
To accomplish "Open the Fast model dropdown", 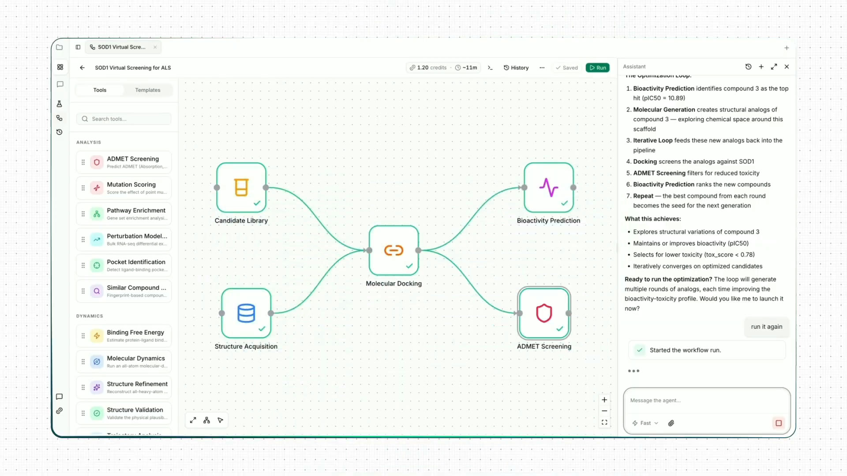I will point(645,423).
